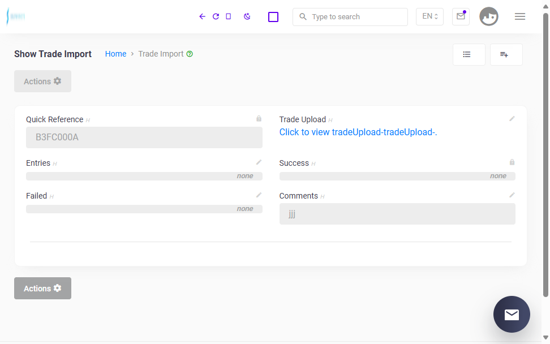Open the mail notifications icon
550x344 pixels.
(461, 16)
